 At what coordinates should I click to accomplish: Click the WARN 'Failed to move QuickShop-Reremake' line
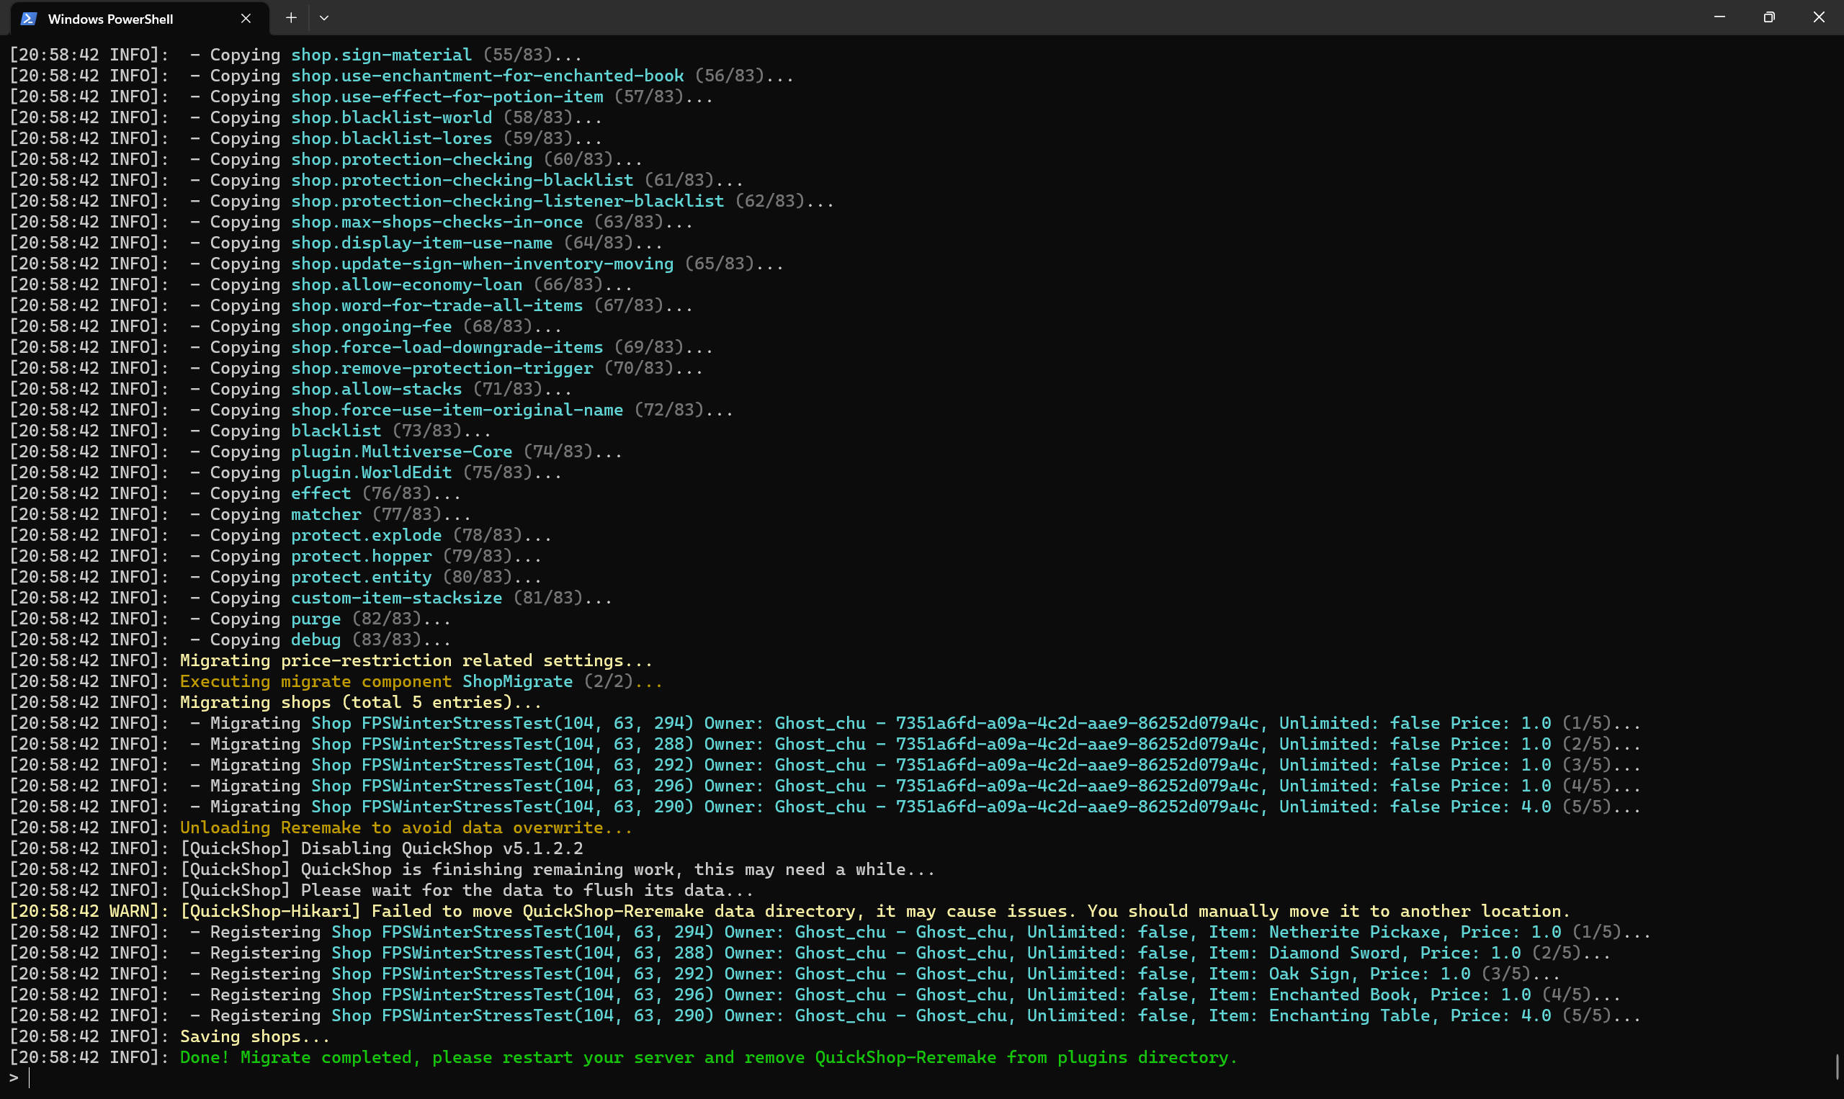tap(789, 911)
